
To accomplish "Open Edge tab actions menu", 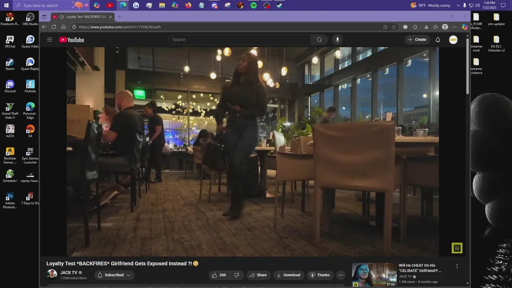I will click(44, 17).
